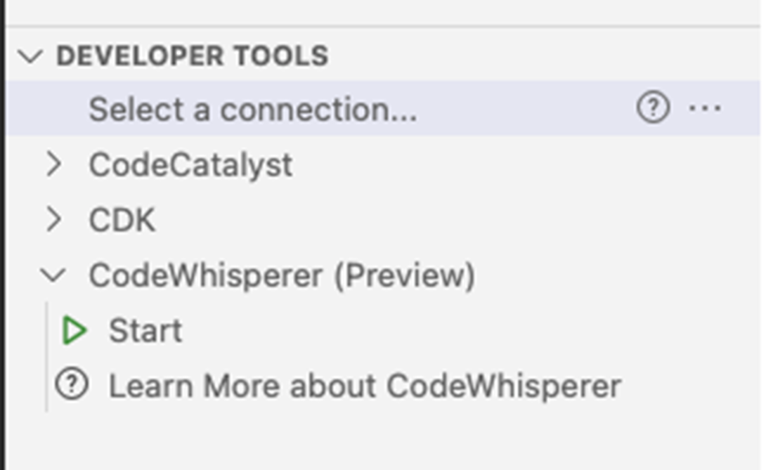The height and width of the screenshot is (470, 773).
Task: Open the more actions ellipsis menu
Action: [x=705, y=108]
